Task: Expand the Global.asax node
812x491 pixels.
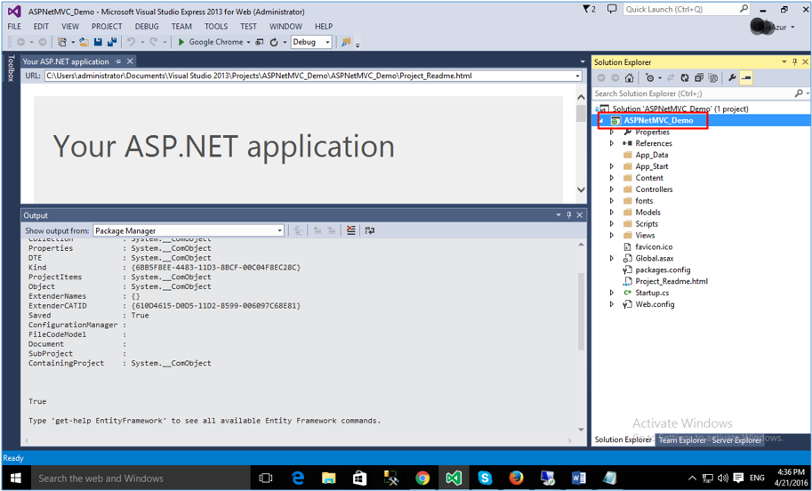Action: 612,259
